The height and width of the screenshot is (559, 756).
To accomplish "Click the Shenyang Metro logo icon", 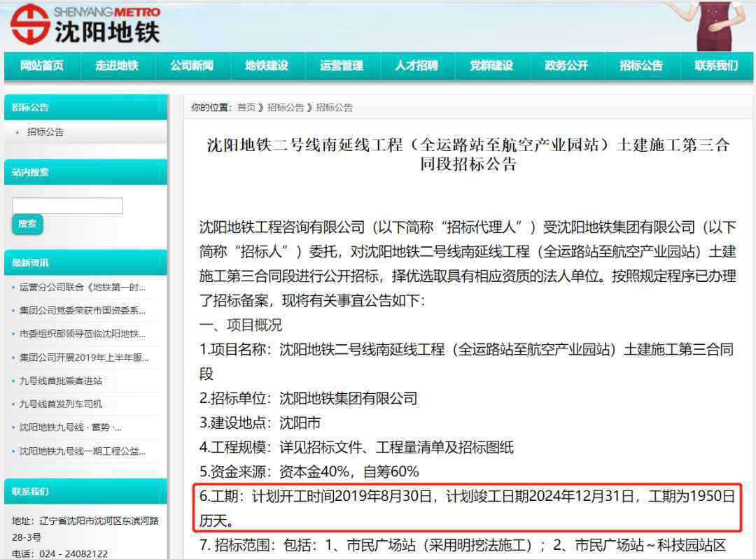I will 30,24.
